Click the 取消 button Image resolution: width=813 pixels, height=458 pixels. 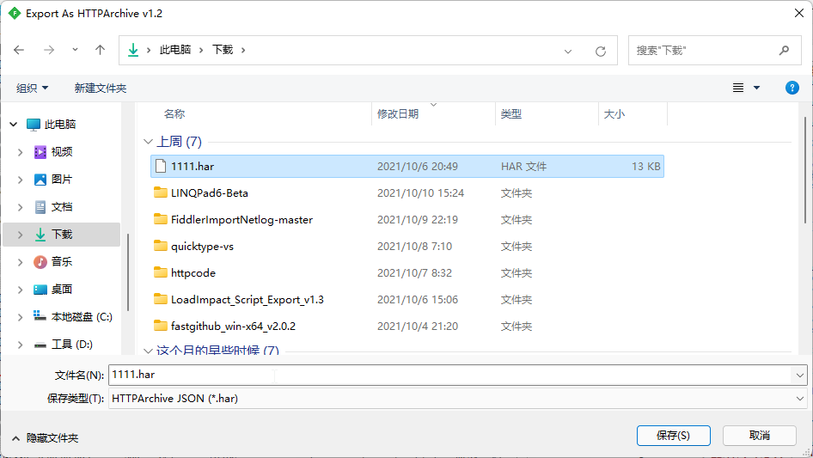(759, 436)
